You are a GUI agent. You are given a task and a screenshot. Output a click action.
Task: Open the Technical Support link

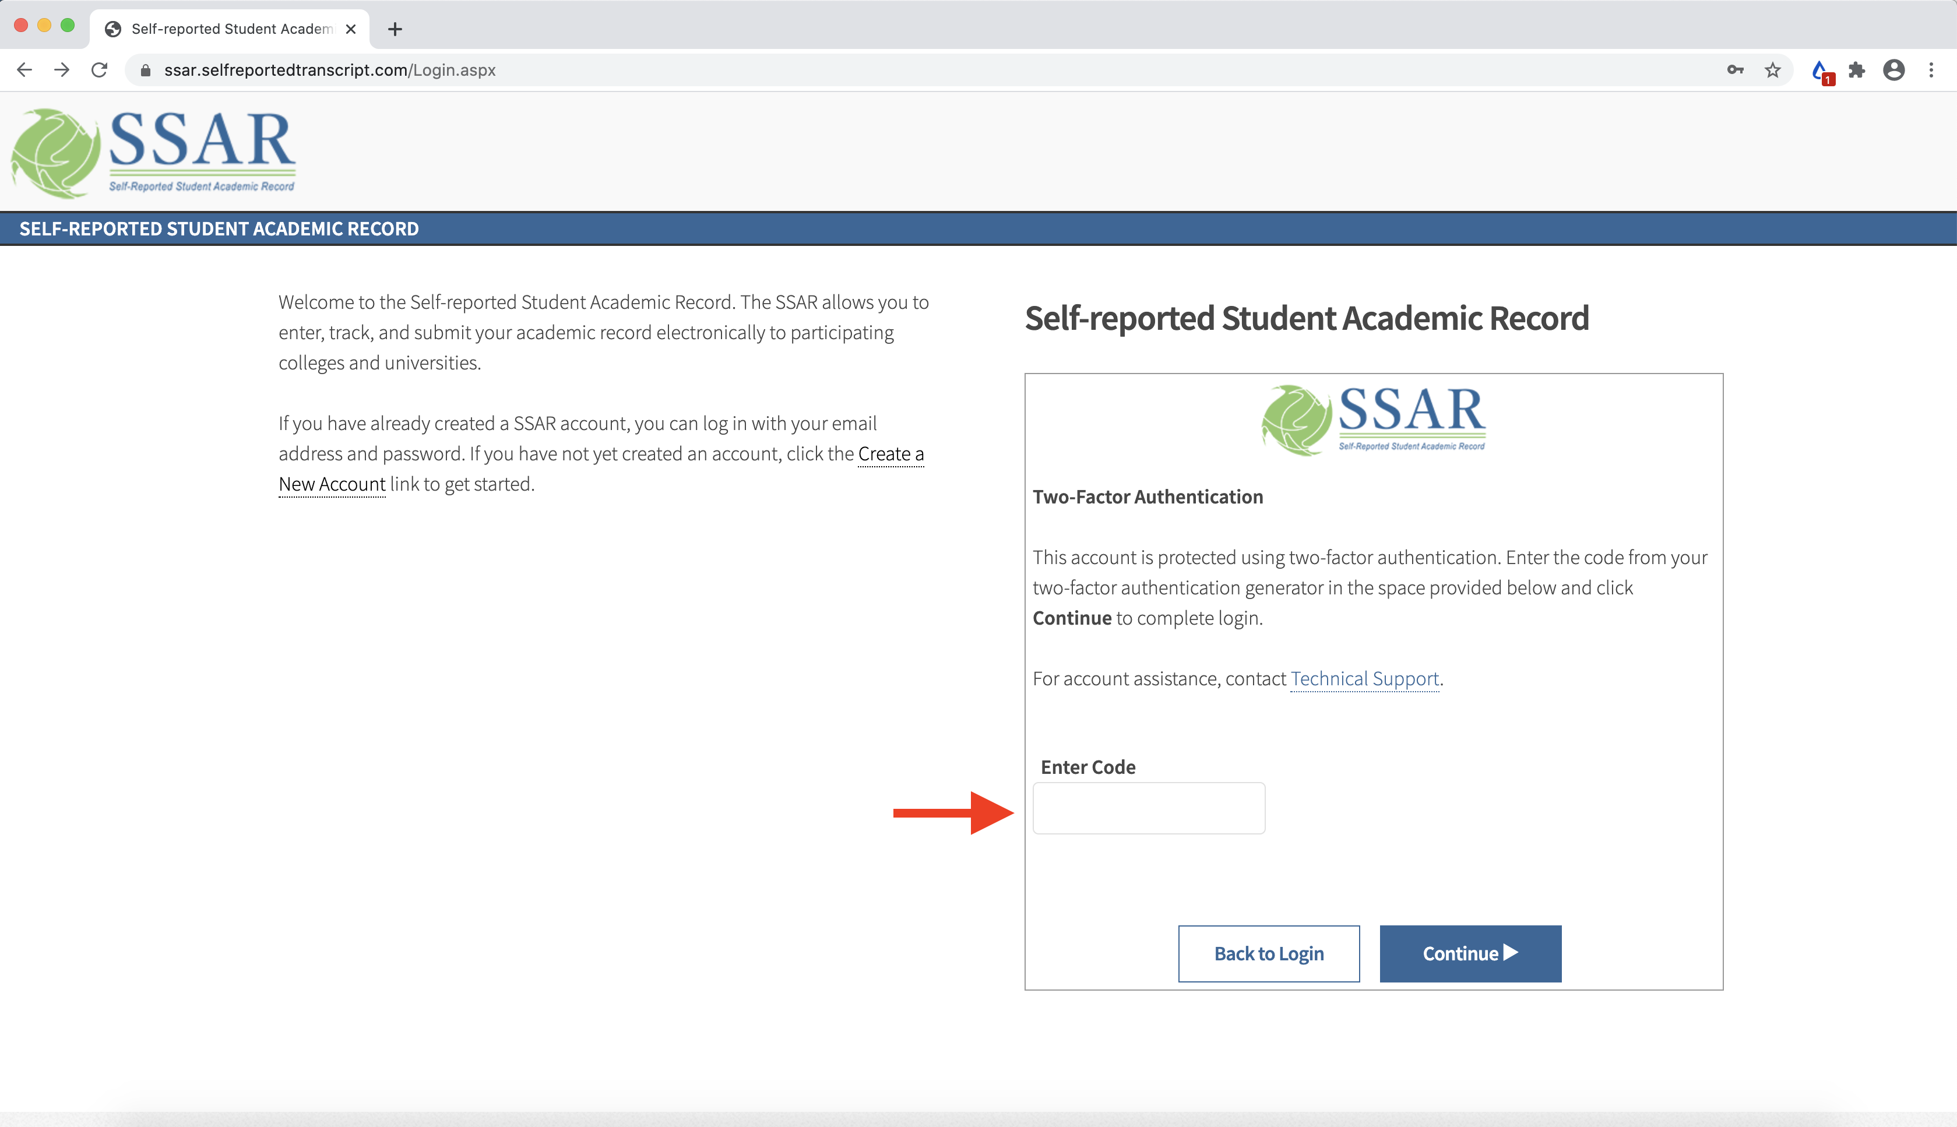[1365, 679]
